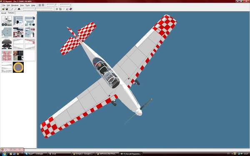The image size is (250, 156).
Task: Select the Textures tab
Action: click(11, 13)
